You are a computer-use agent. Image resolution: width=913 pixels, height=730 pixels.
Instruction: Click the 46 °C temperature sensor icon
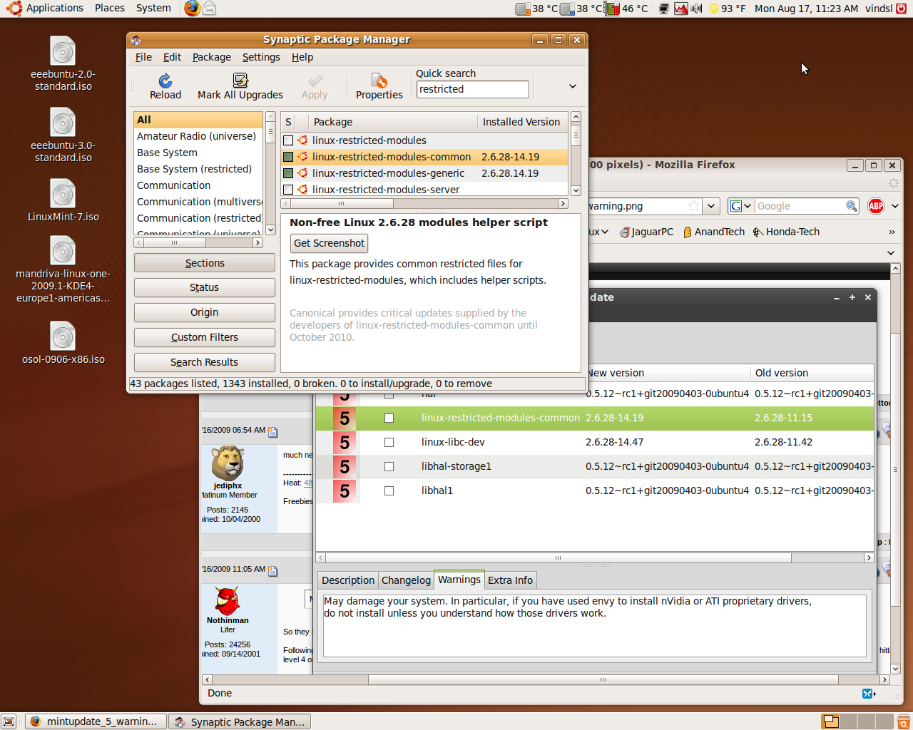pos(613,9)
